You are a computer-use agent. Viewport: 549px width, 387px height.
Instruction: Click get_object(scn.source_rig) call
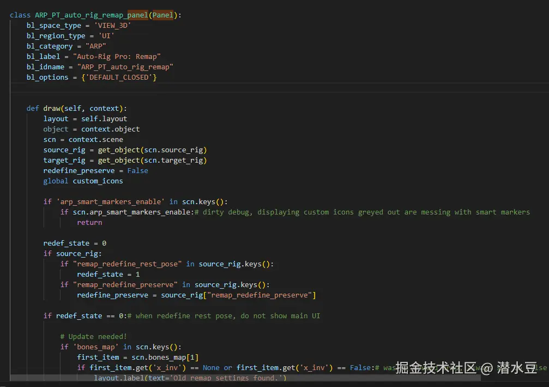click(x=152, y=150)
